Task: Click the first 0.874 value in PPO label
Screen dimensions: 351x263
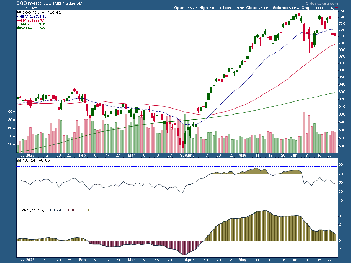Action: (x=55, y=210)
